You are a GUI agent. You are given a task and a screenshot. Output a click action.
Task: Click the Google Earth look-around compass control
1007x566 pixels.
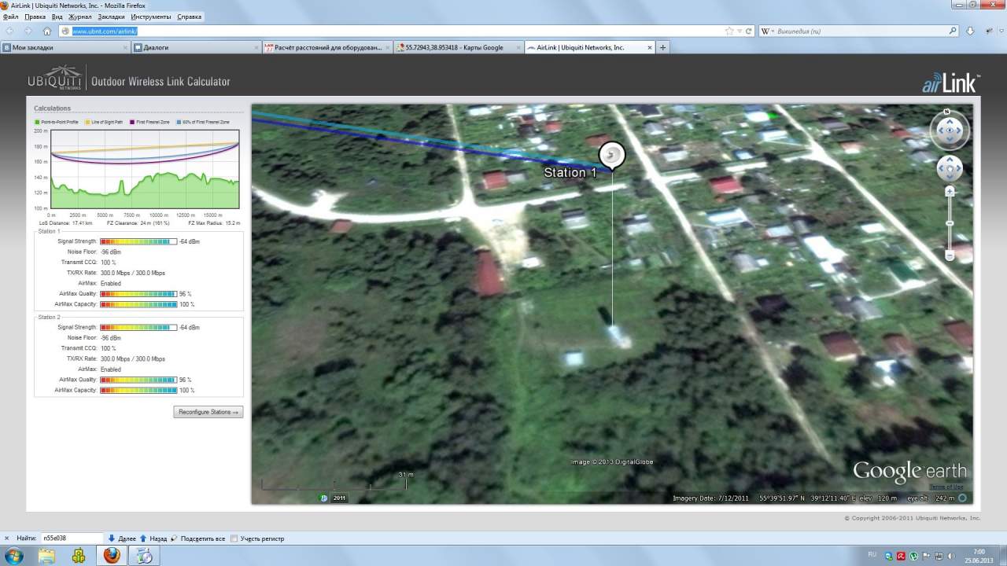point(950,130)
